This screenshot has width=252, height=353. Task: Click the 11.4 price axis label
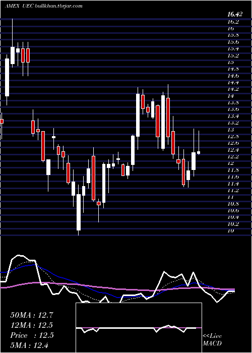tap(232, 184)
